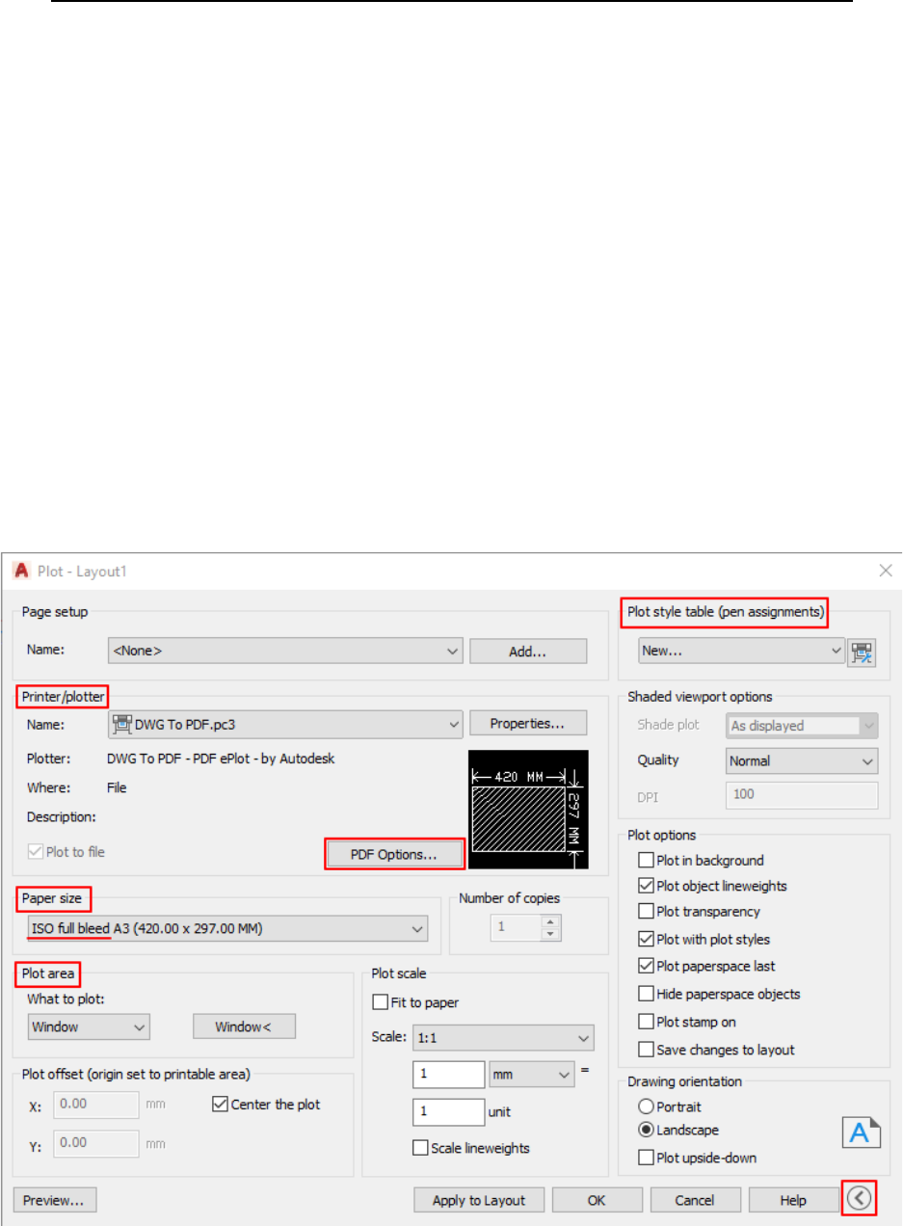This screenshot has width=903, height=1226.
Task: Click the plot offset X field
Action: (x=97, y=1105)
